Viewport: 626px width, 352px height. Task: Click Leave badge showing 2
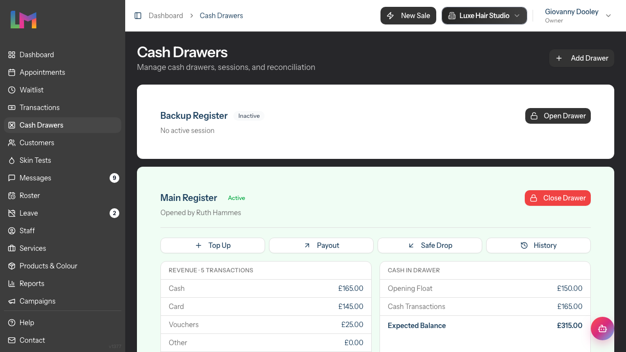point(114,213)
